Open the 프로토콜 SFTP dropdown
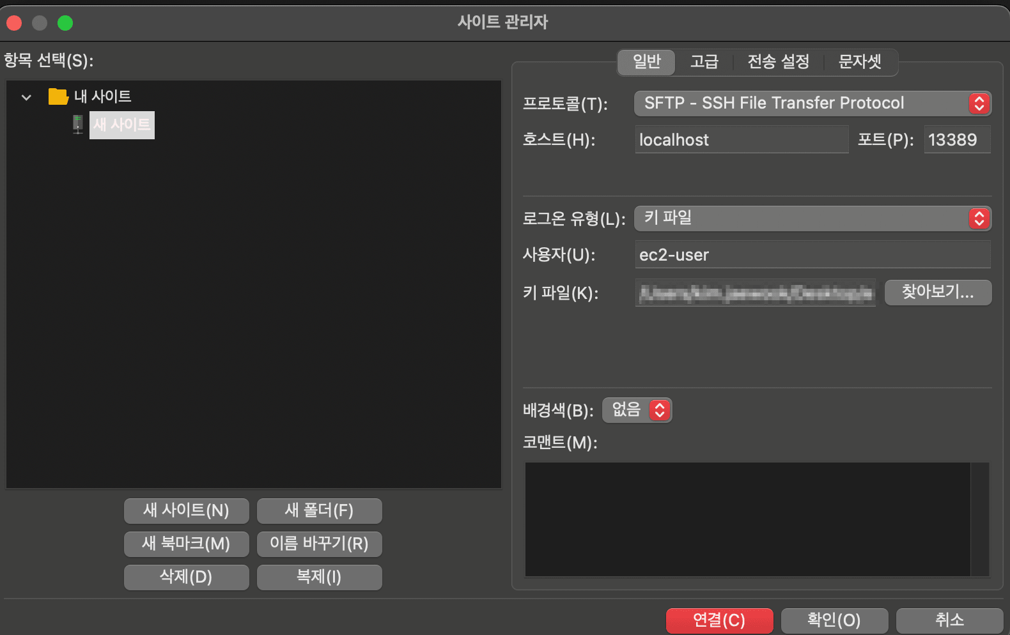 click(x=812, y=103)
